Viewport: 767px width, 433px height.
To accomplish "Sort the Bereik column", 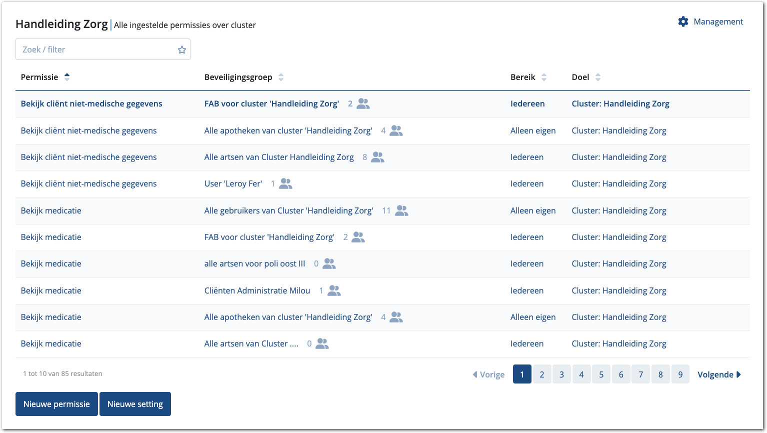I will (544, 77).
